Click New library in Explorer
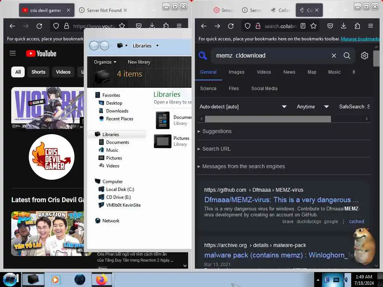Image resolution: width=383 pixels, height=287 pixels. [139, 62]
